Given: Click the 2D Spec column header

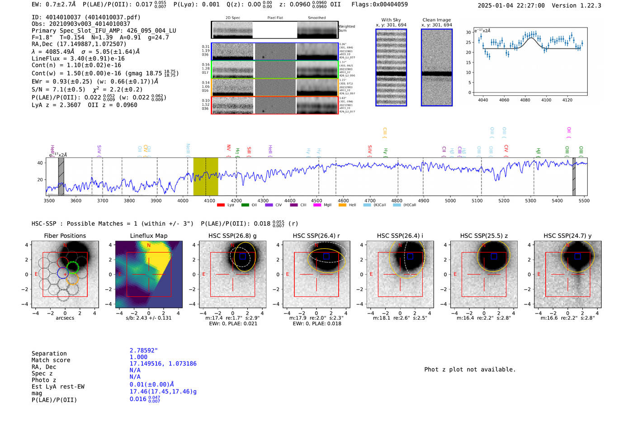Looking at the screenshot, I should (233, 18).
